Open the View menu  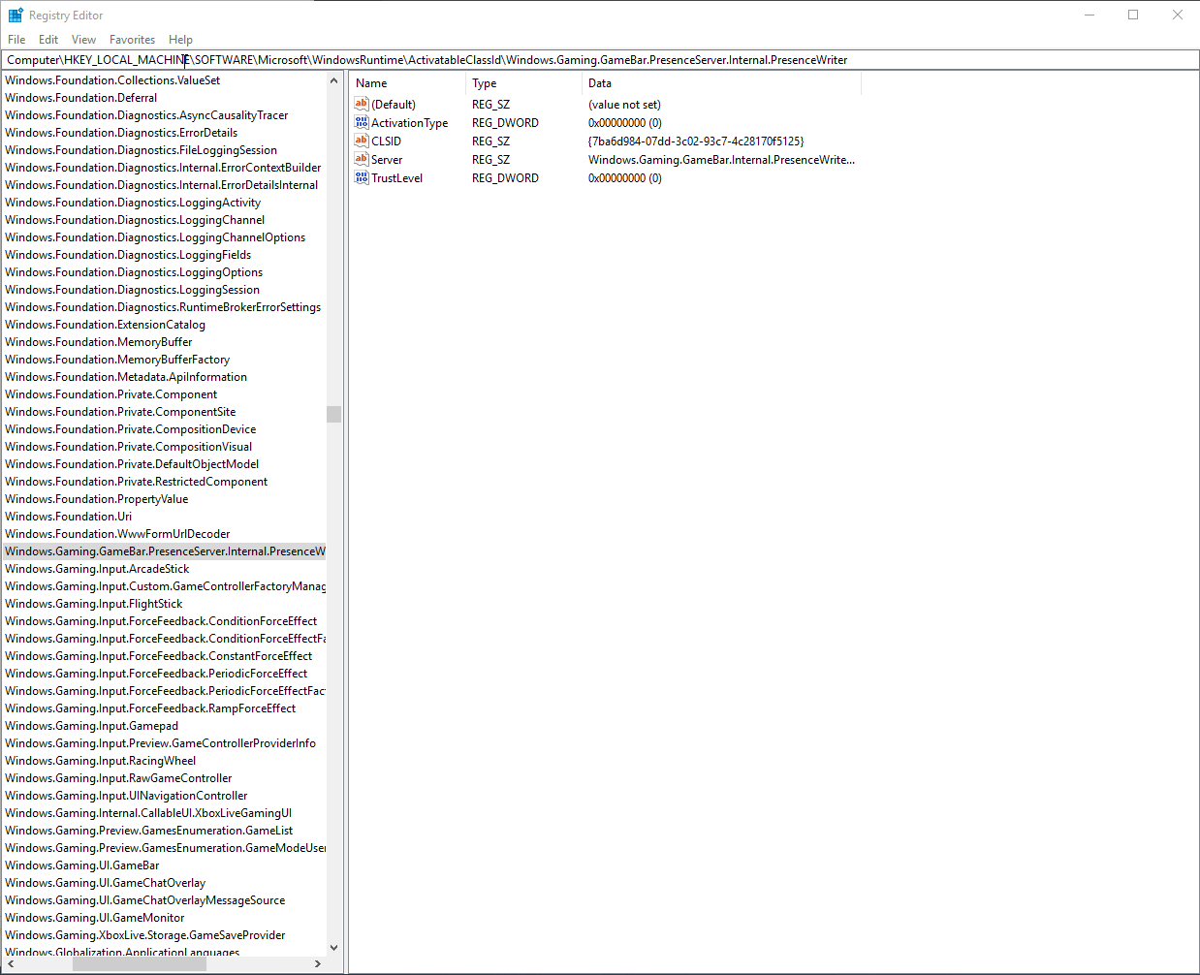pos(84,40)
